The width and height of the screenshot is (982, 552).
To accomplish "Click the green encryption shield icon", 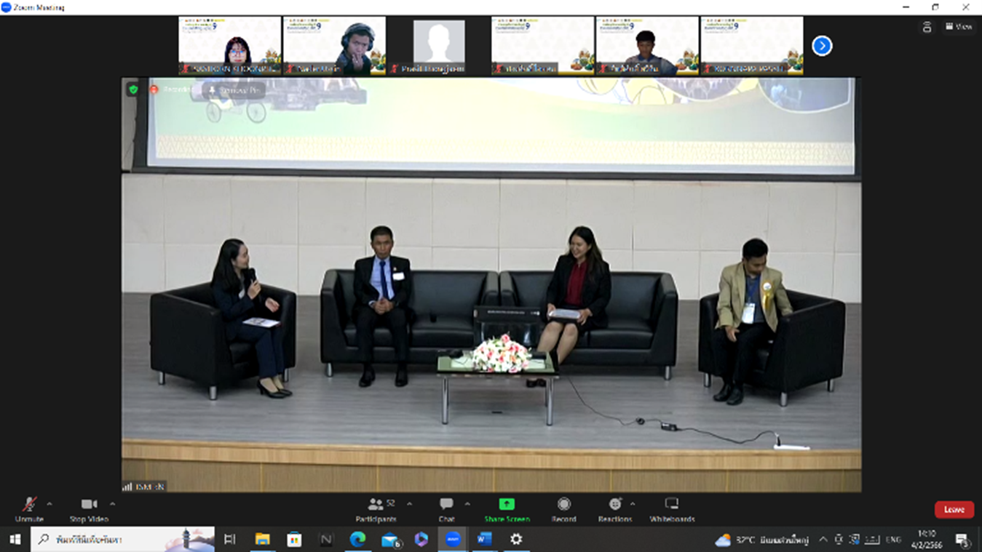I will coord(133,89).
